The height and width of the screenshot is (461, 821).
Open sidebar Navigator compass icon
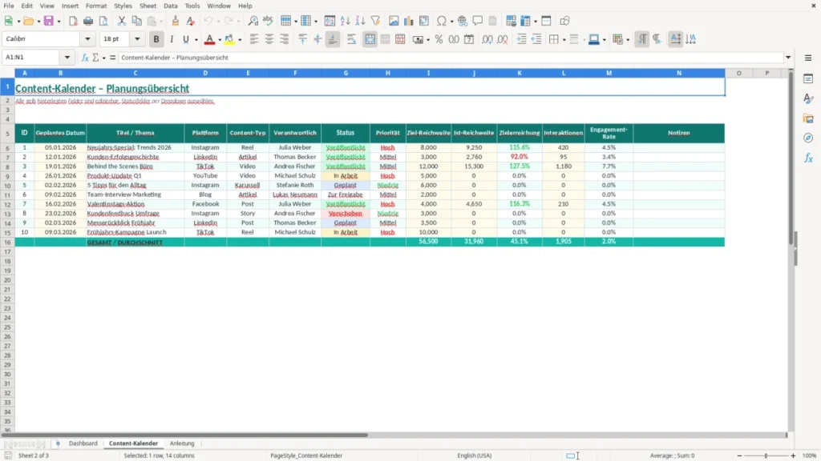808,138
